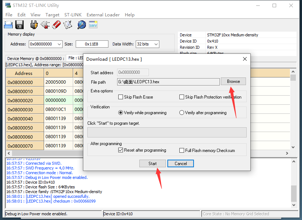Click the Update globe wrench icon
Image resolution: width=302 pixels, height=220 pixels.
click(x=82, y=25)
